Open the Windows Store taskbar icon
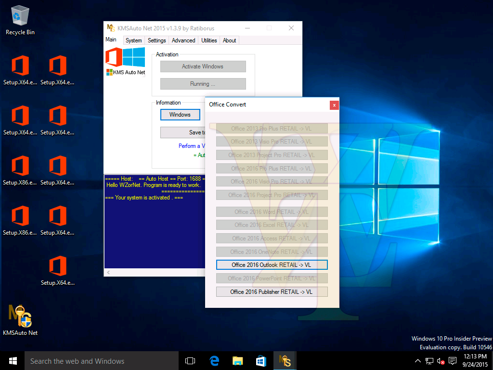493x370 pixels. coord(261,361)
